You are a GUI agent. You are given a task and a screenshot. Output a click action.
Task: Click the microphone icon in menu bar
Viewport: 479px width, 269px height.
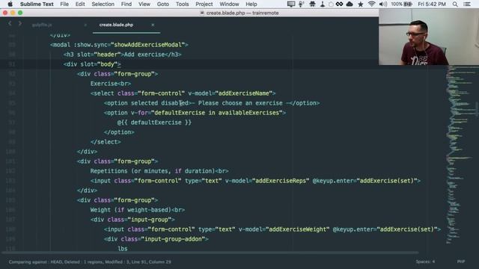[x=301, y=4]
